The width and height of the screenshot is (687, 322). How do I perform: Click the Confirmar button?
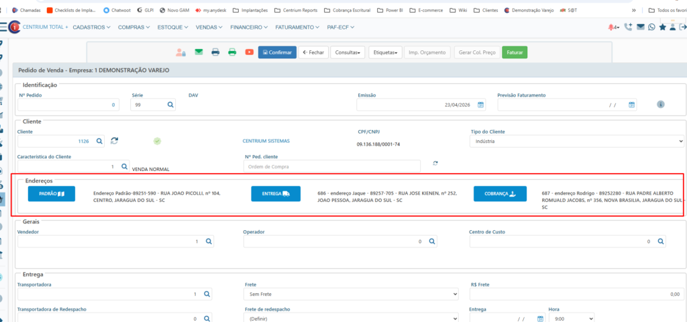[x=277, y=52]
